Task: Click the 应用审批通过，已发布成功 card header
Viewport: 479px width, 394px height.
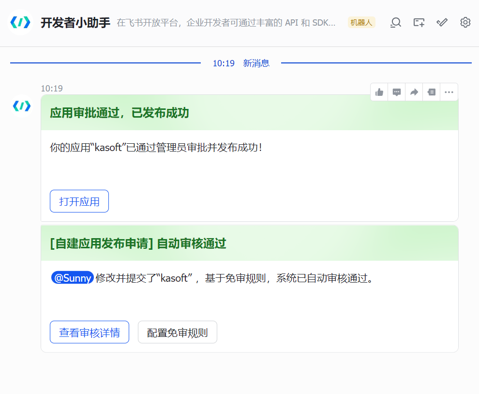Action: coord(120,113)
